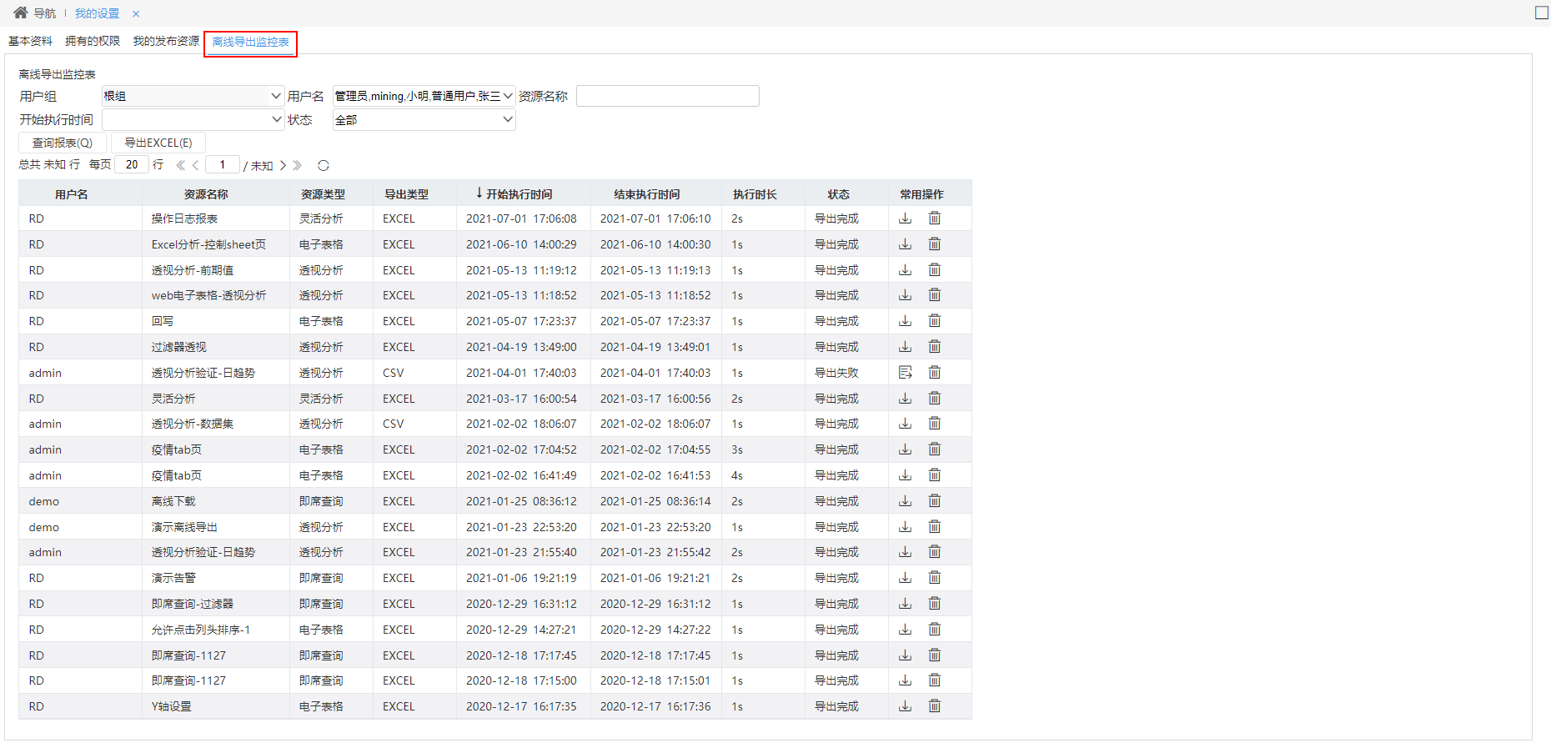This screenshot has width=1551, height=743.
Task: Delete the 回写 export record
Action: tap(935, 321)
